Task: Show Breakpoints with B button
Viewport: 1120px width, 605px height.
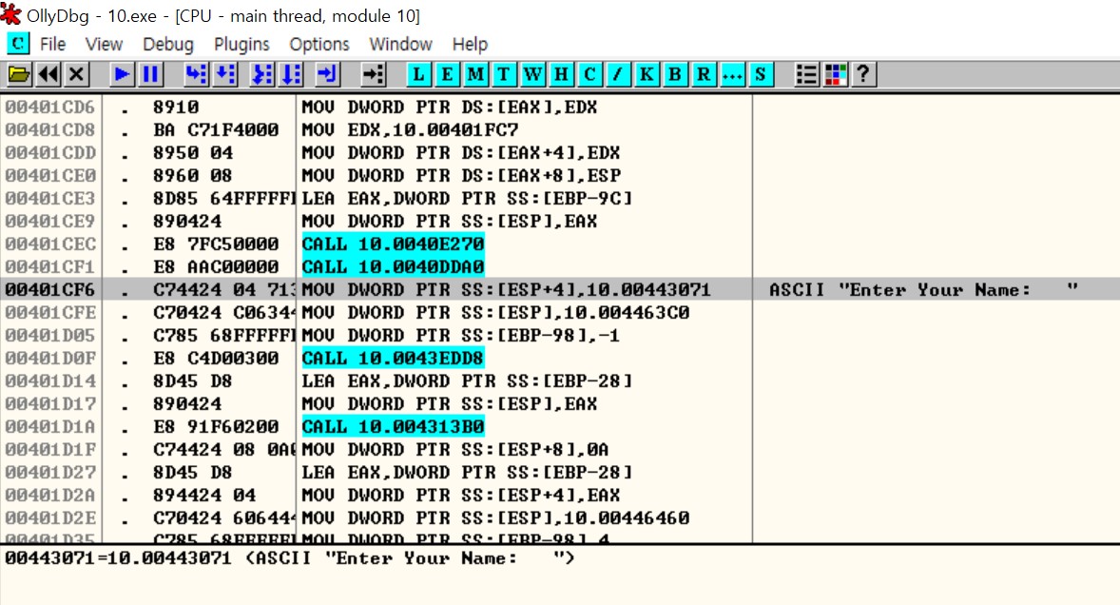Action: [x=675, y=74]
